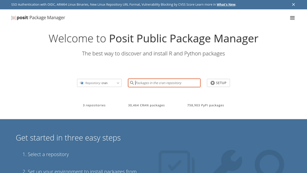Focus the package search input field
Image resolution: width=307 pixels, height=173 pixels.
[x=164, y=83]
